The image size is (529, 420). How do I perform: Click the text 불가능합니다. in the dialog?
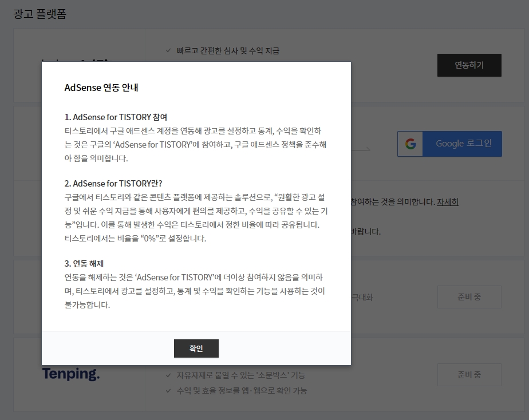coord(88,305)
